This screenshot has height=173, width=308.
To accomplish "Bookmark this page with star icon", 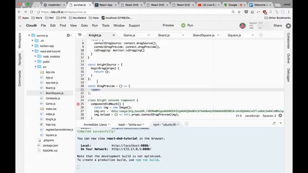I will click(239, 12).
